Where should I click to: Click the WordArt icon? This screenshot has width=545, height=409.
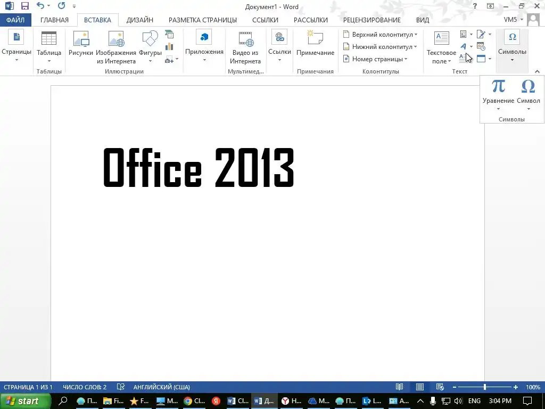(464, 46)
